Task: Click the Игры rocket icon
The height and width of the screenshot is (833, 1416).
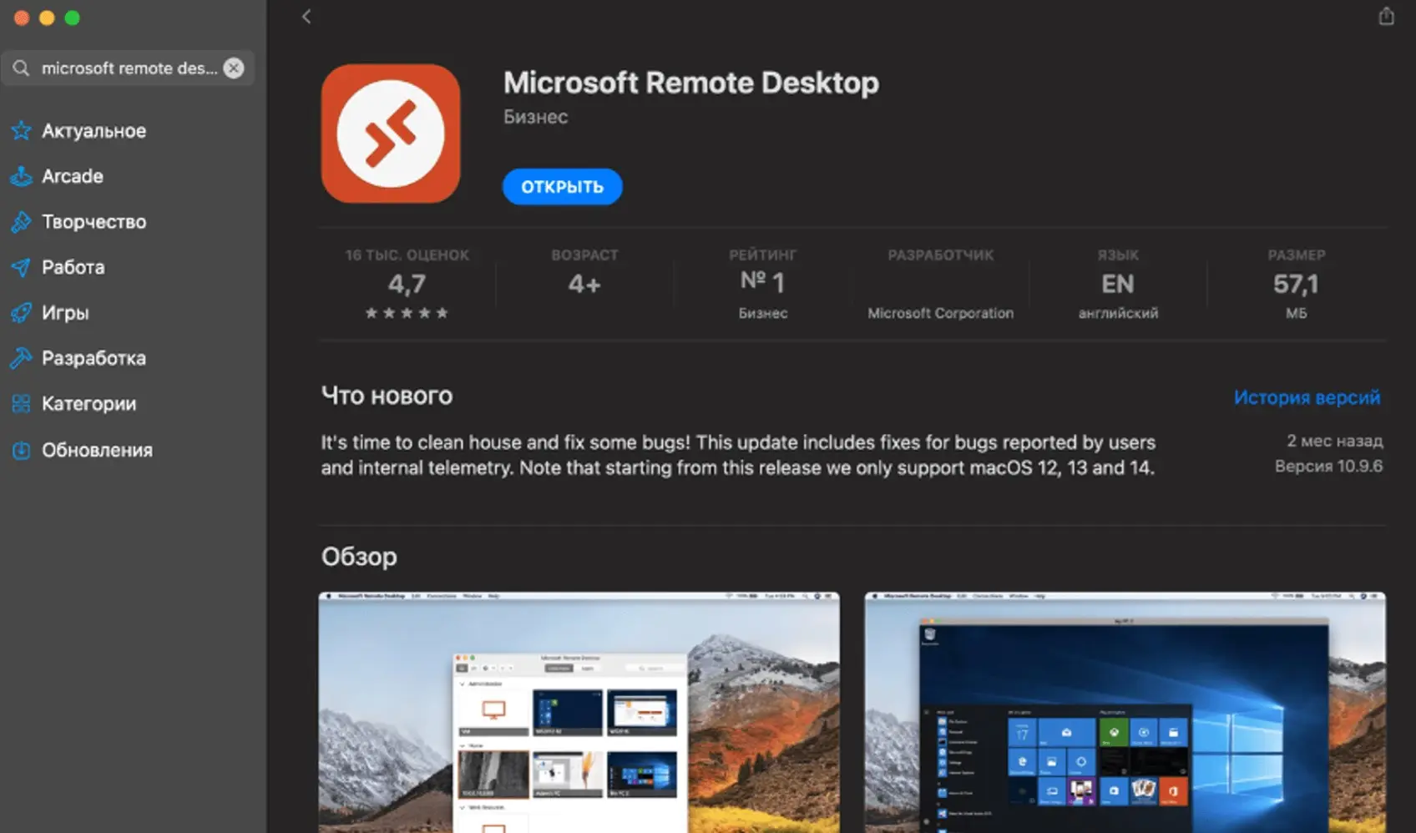Action: point(22,313)
